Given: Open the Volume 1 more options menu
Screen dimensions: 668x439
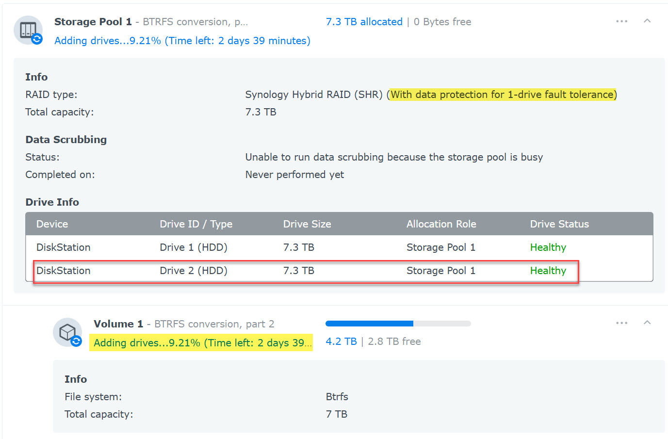Looking at the screenshot, I should pos(621,323).
